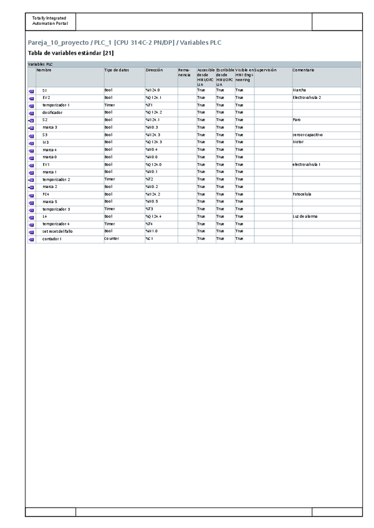Click the tag icon beside marca 2

click(31, 187)
